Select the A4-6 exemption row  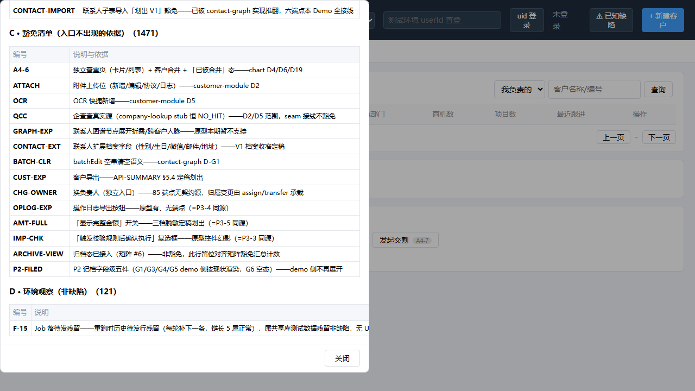(x=185, y=70)
